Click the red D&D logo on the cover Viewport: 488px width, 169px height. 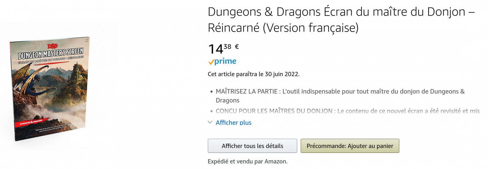(52, 46)
